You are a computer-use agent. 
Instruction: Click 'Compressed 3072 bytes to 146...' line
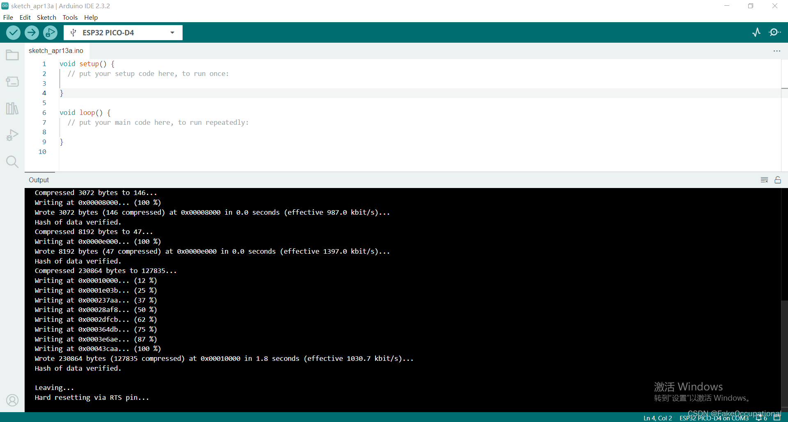tap(96, 193)
